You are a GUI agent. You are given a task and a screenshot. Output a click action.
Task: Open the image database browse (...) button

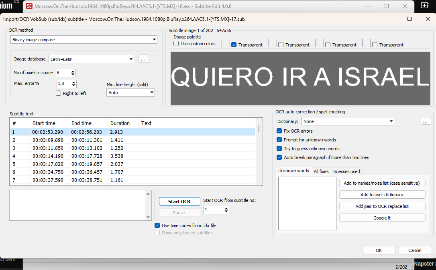point(143,59)
